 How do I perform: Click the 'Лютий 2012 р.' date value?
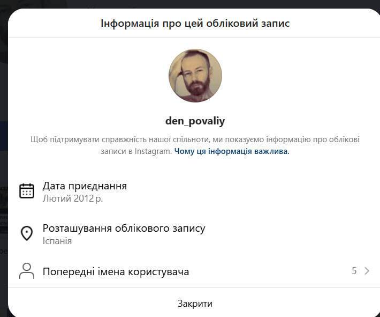73,198
